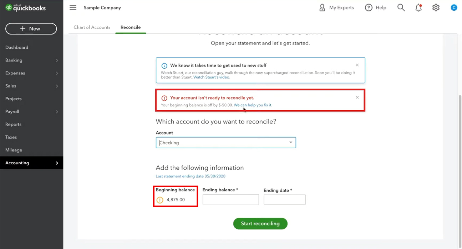The image size is (462, 249).
Task: Click the QuickBooks logo
Action: point(26,8)
